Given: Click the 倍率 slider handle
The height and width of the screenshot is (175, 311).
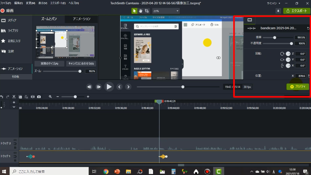Looking at the screenshot, I should (274, 37).
